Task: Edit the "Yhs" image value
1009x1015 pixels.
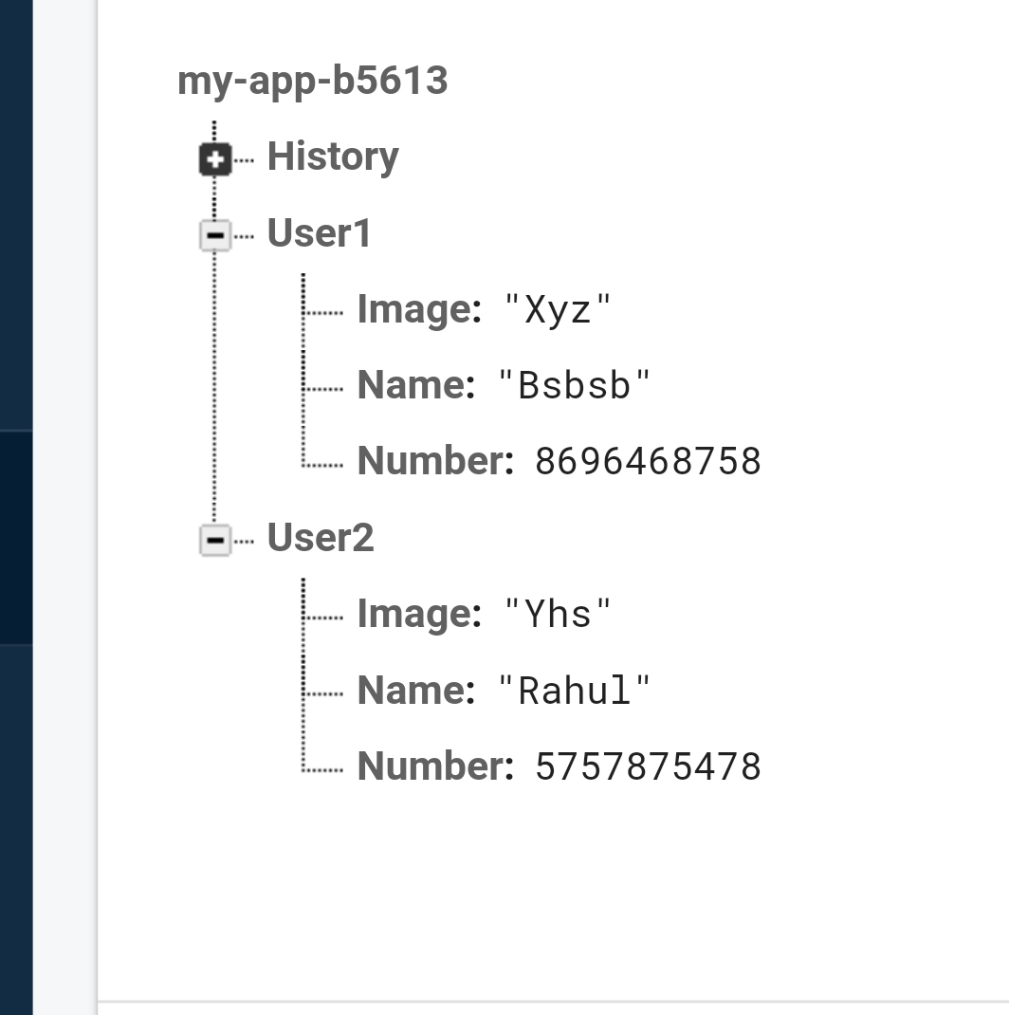Action: point(558,614)
